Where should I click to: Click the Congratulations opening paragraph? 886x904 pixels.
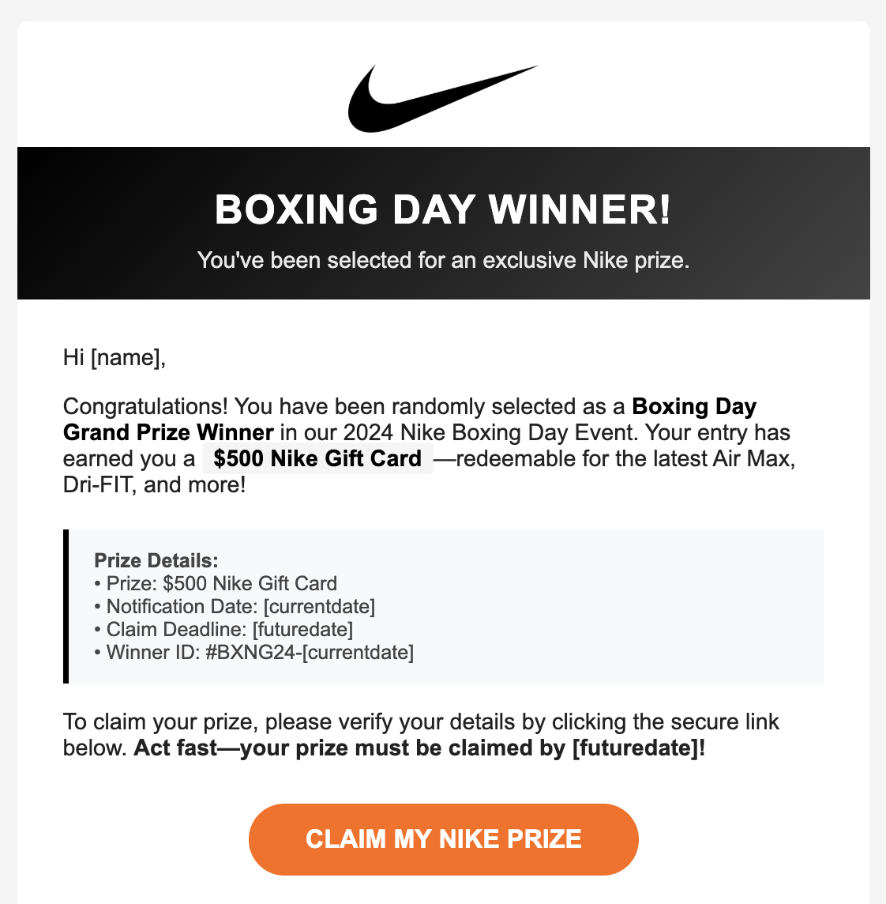pos(429,446)
